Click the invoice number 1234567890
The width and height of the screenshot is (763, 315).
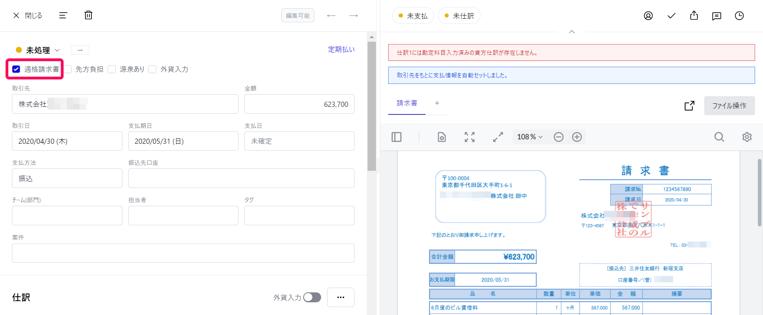[677, 189]
